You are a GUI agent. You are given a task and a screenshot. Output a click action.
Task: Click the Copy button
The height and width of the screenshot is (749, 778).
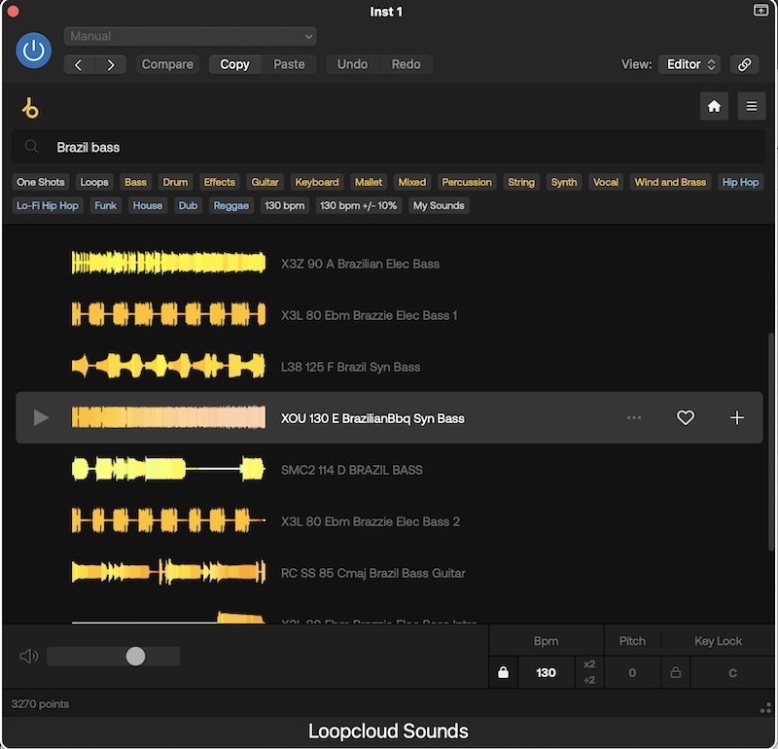point(234,64)
